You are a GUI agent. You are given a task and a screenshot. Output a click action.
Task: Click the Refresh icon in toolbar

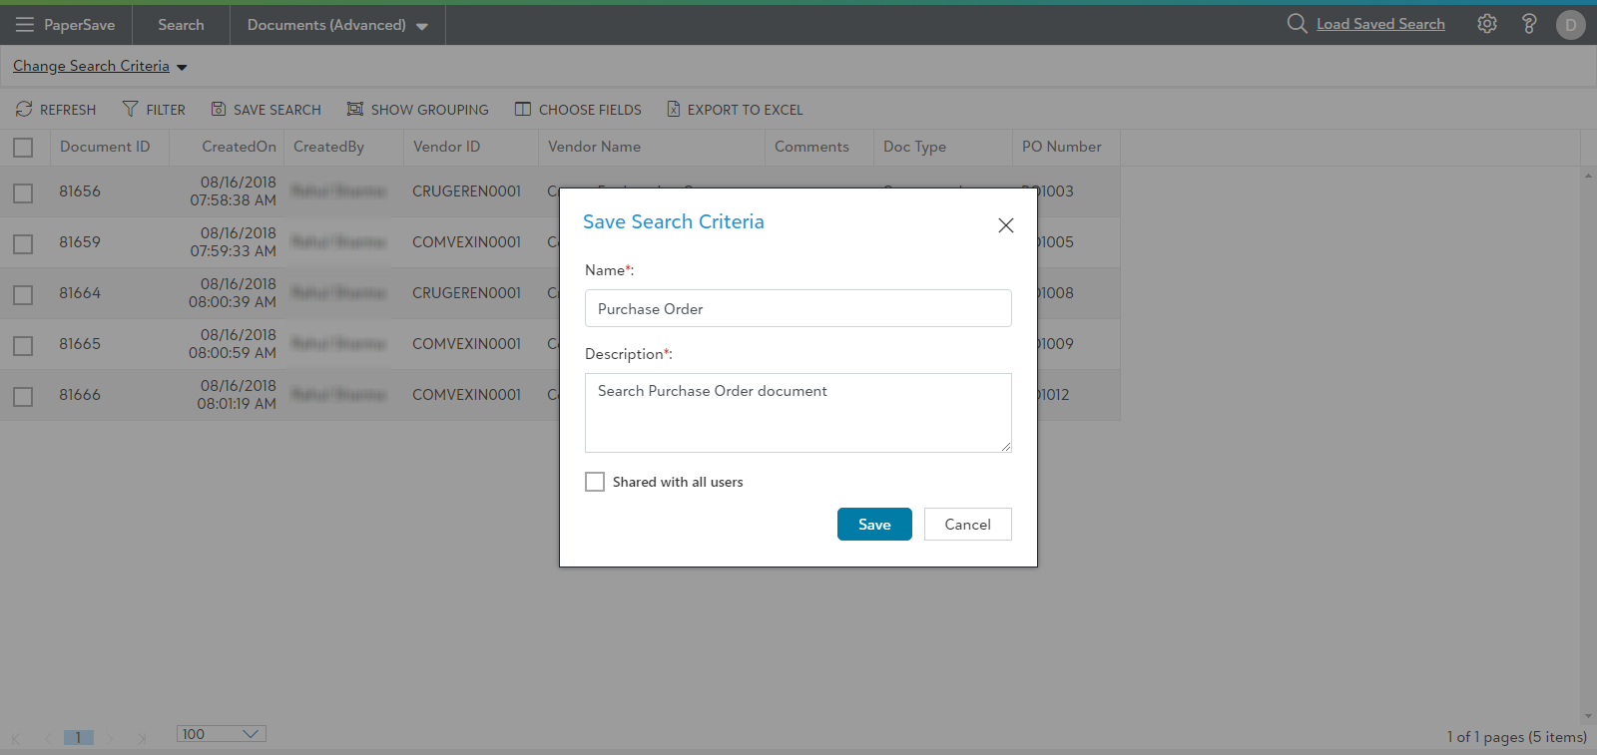pyautogui.click(x=24, y=109)
